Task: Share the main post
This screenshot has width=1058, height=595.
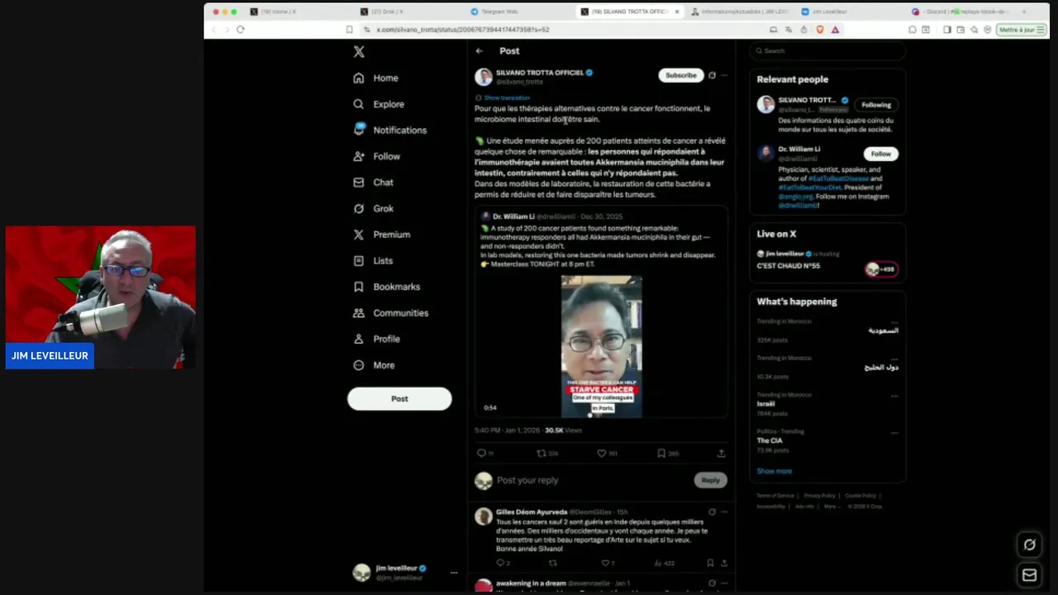Action: tap(721, 453)
